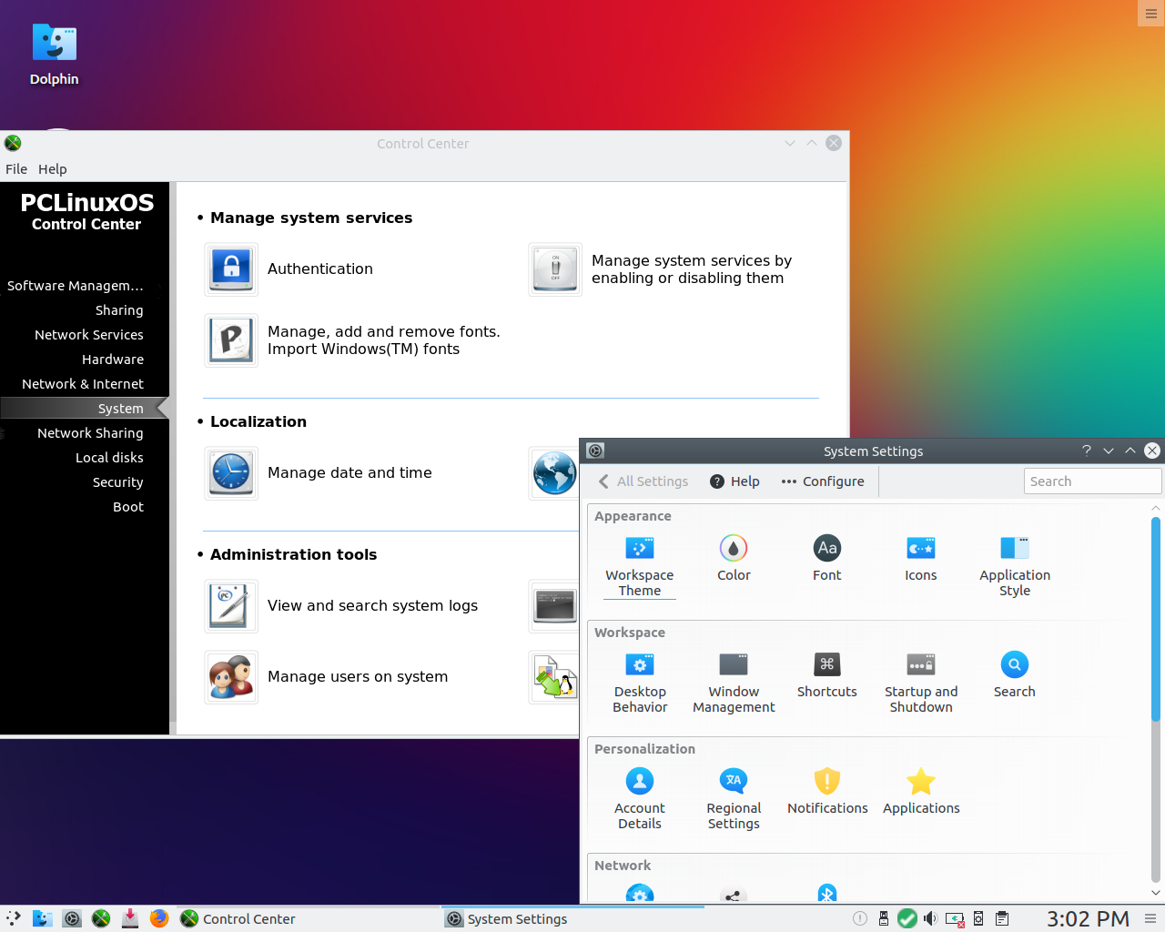Open Application Style settings
This screenshot has height=932, width=1165.
point(1015,565)
